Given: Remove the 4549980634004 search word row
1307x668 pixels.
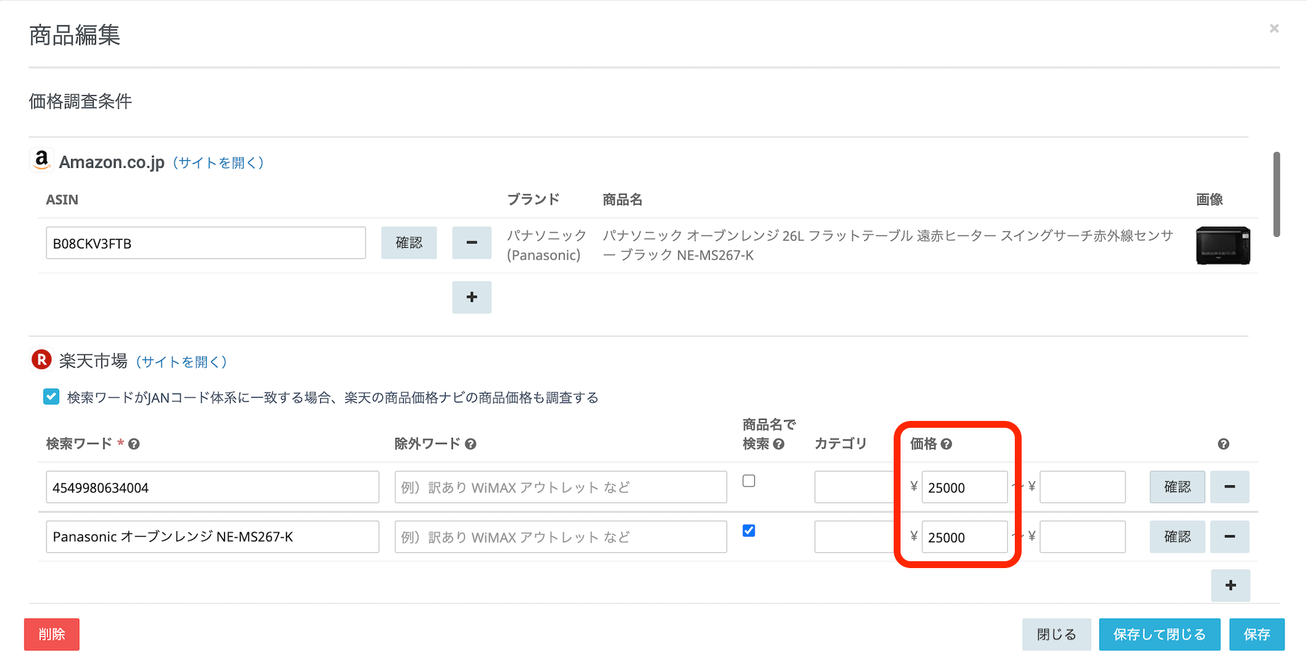Looking at the screenshot, I should [1230, 487].
